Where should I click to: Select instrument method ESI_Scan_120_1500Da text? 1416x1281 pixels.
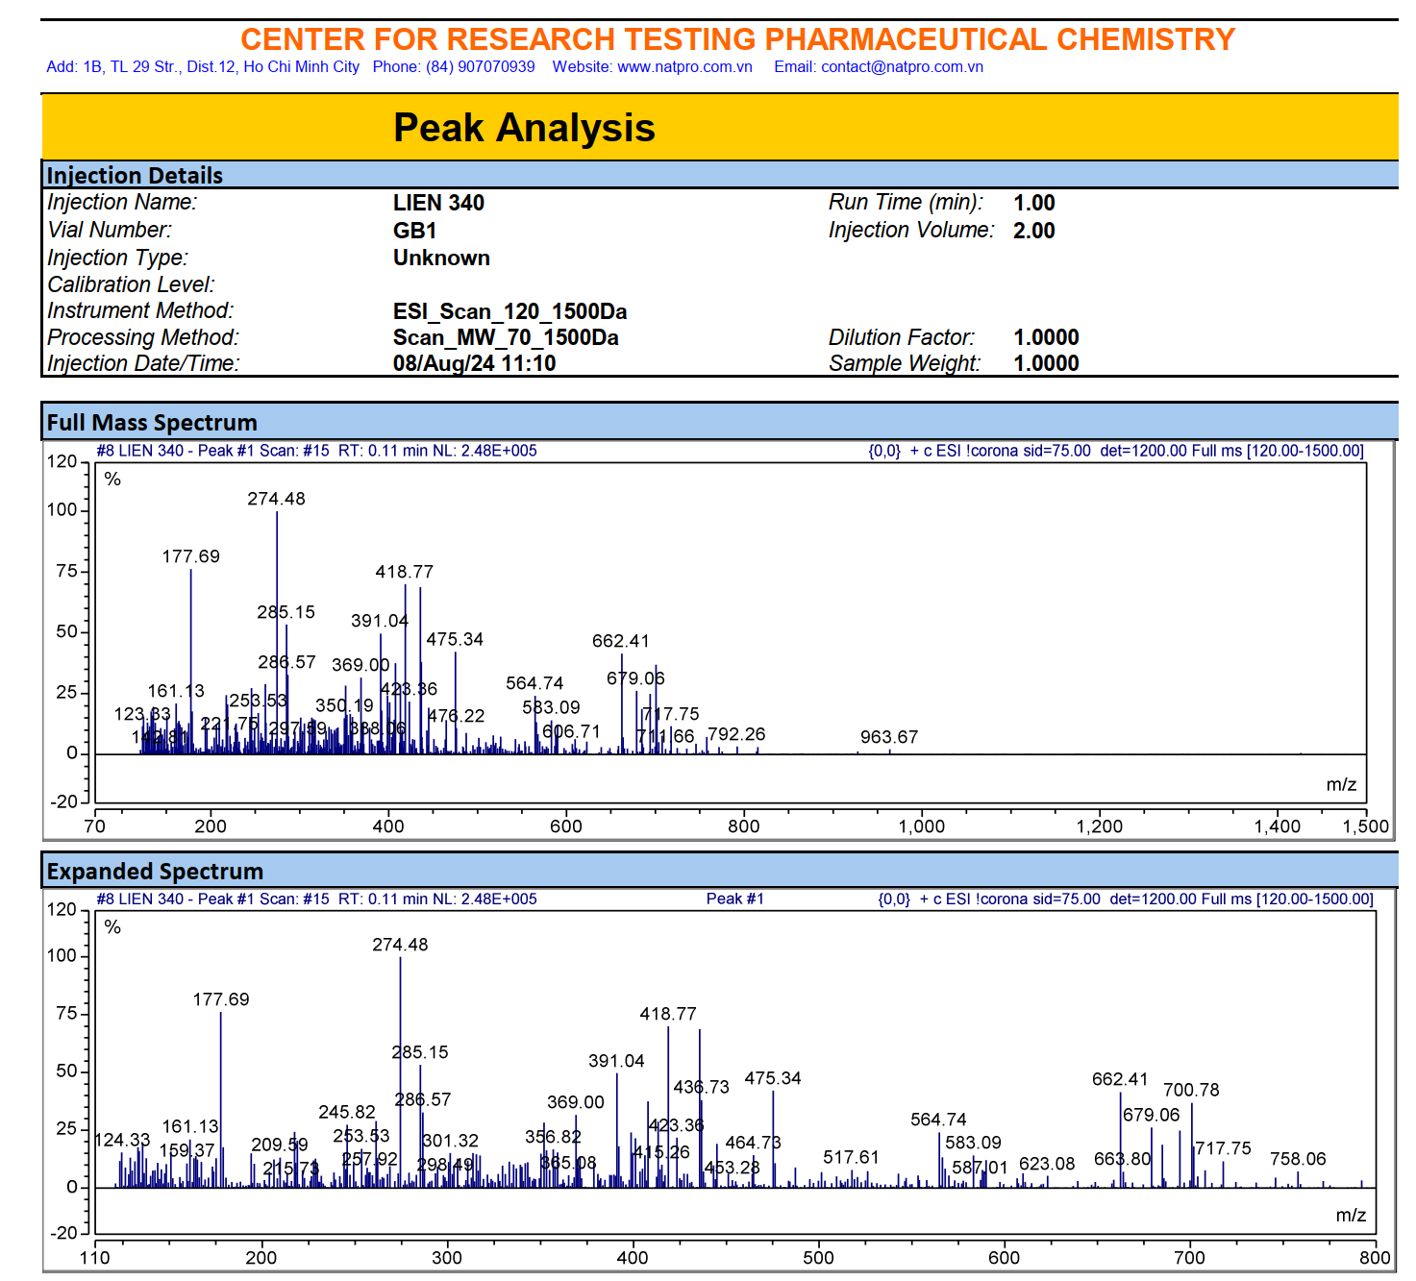[x=509, y=311]
